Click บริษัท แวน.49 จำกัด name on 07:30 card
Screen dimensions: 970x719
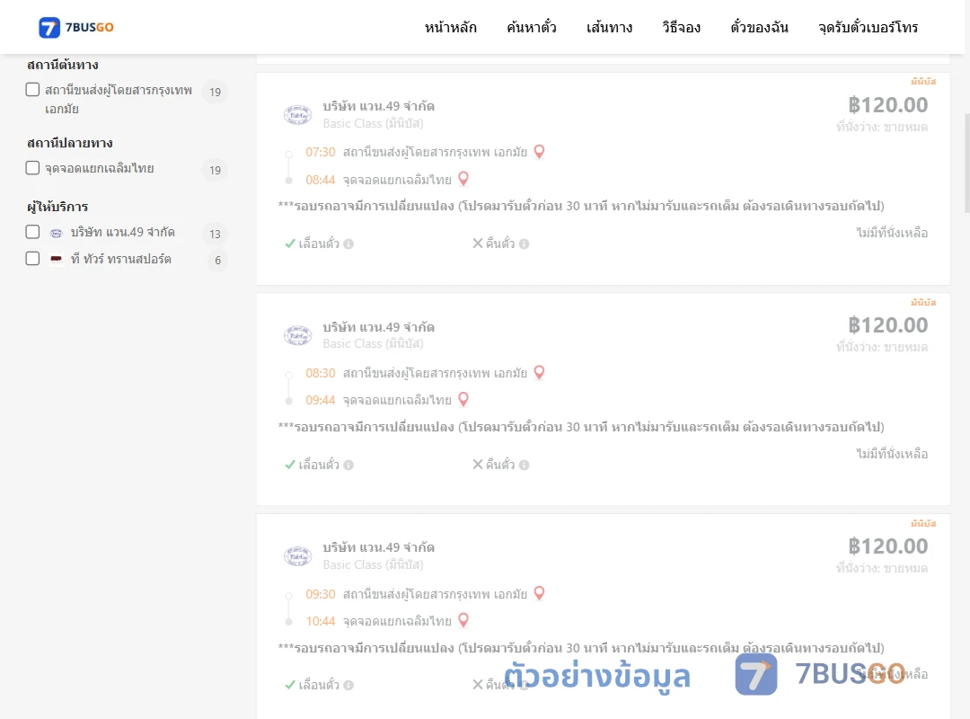point(379,107)
